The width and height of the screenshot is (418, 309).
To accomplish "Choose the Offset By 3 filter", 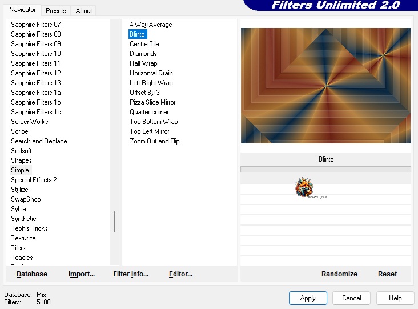I will [144, 93].
